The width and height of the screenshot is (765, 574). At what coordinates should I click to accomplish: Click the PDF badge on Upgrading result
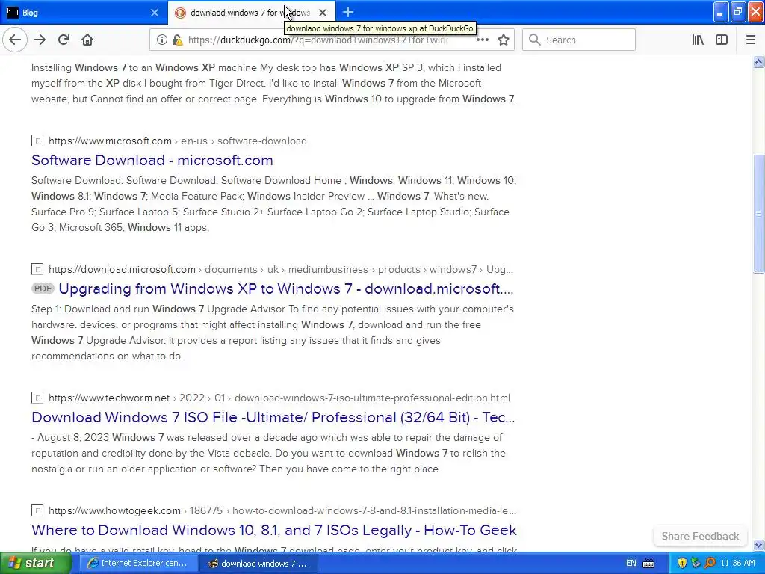pos(43,288)
